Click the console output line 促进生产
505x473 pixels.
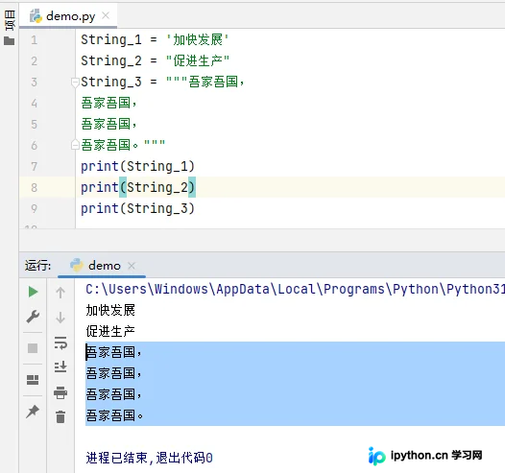110,331
